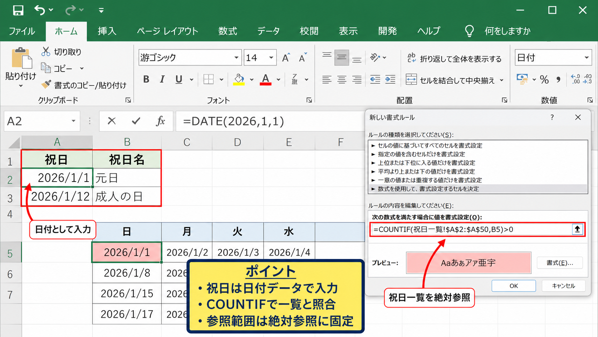
Task: Toggle bold formatting
Action: click(x=146, y=80)
